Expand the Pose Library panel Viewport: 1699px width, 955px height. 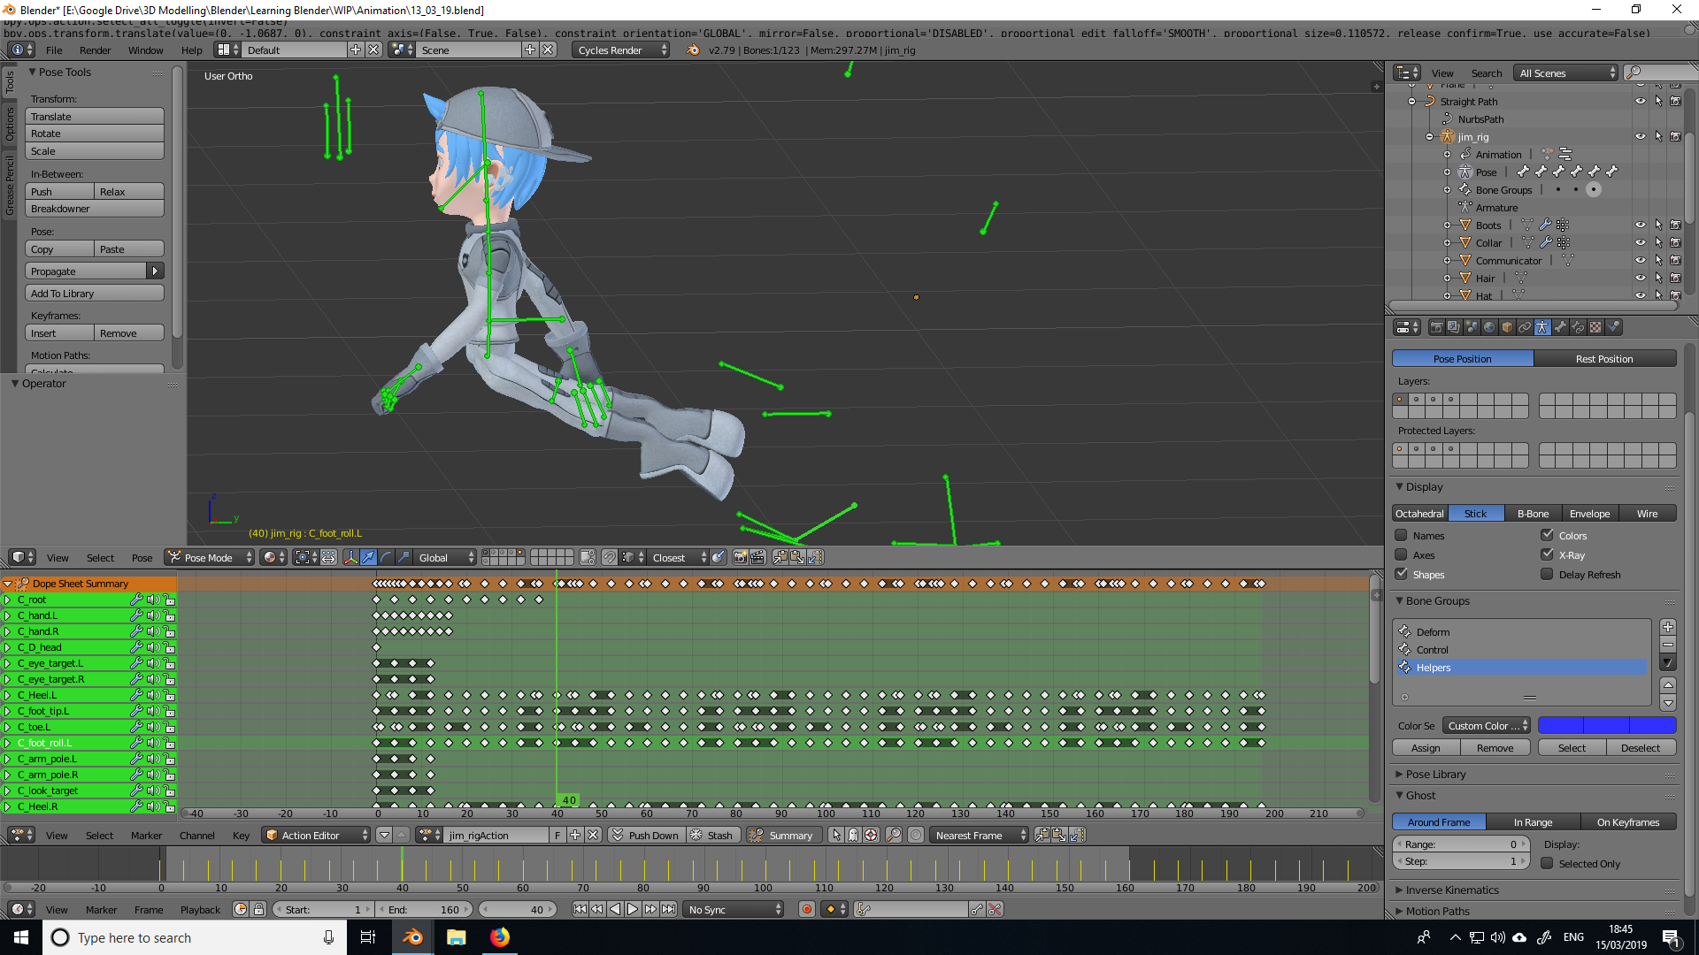(1435, 775)
